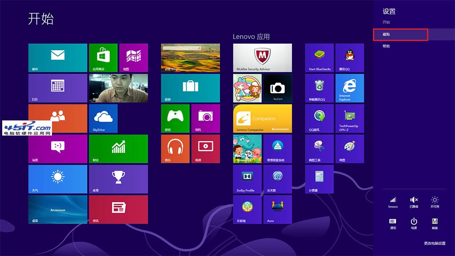This screenshot has height=256, width=455.
Task: Launch Internet Explorer tile
Action: pyautogui.click(x=349, y=88)
